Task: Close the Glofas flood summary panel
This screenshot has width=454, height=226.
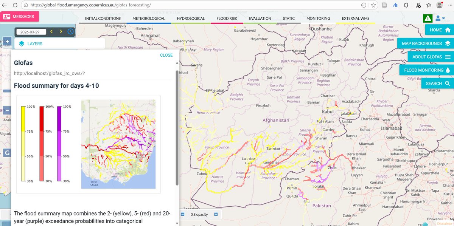Action: (x=166, y=55)
